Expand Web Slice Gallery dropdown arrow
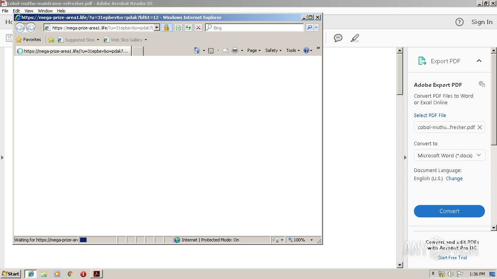The image size is (497, 279). 146,40
